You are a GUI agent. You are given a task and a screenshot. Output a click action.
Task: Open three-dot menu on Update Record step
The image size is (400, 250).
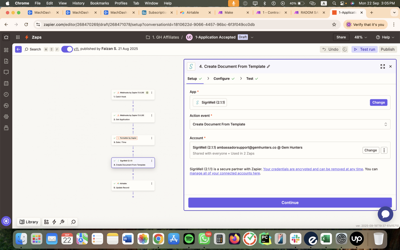pyautogui.click(x=152, y=184)
